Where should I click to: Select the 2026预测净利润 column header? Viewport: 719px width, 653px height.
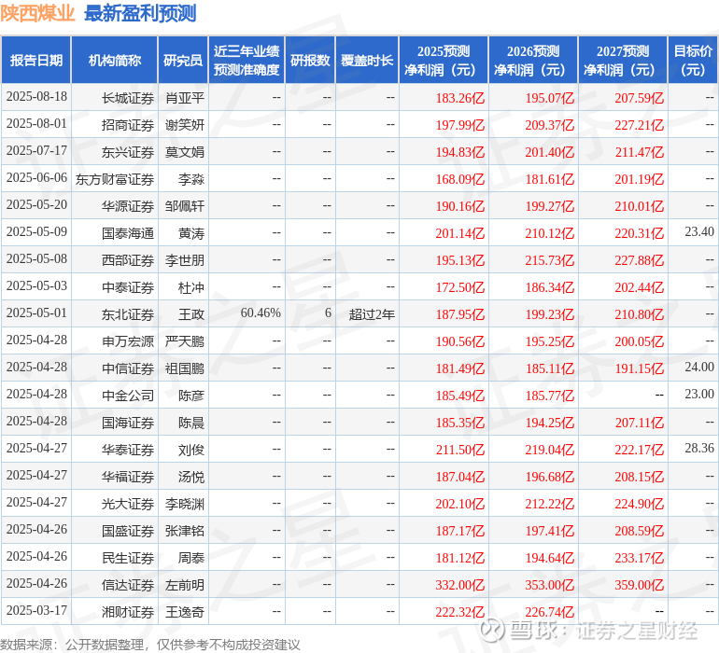pyautogui.click(x=533, y=60)
